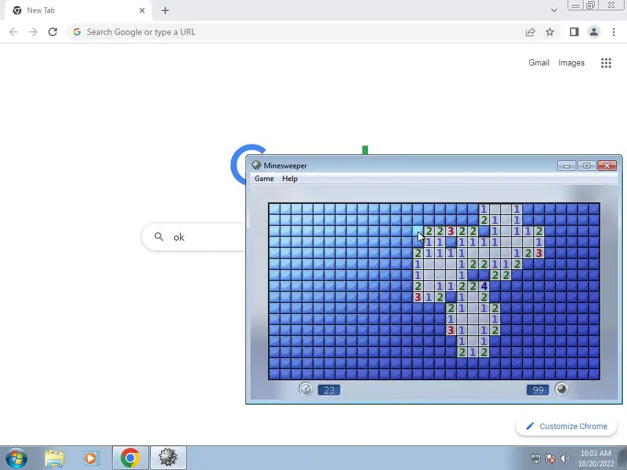
Task: Open the Gmail link
Action: click(539, 63)
